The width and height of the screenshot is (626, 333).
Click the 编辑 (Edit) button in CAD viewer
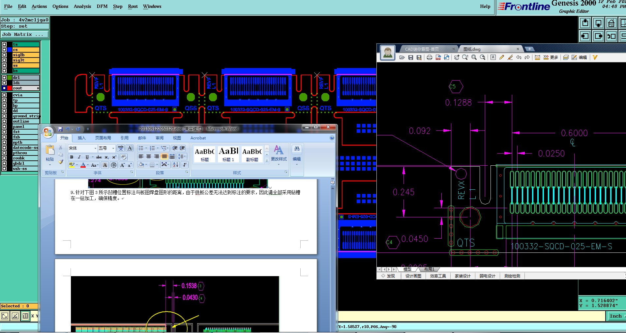[x=579, y=58]
